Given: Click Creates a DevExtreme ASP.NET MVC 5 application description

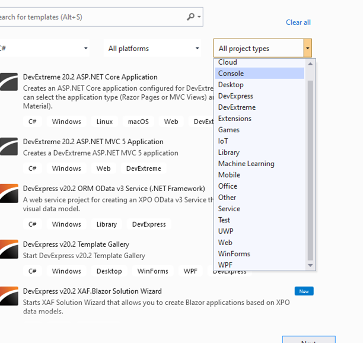Looking at the screenshot, I should coord(101,153).
